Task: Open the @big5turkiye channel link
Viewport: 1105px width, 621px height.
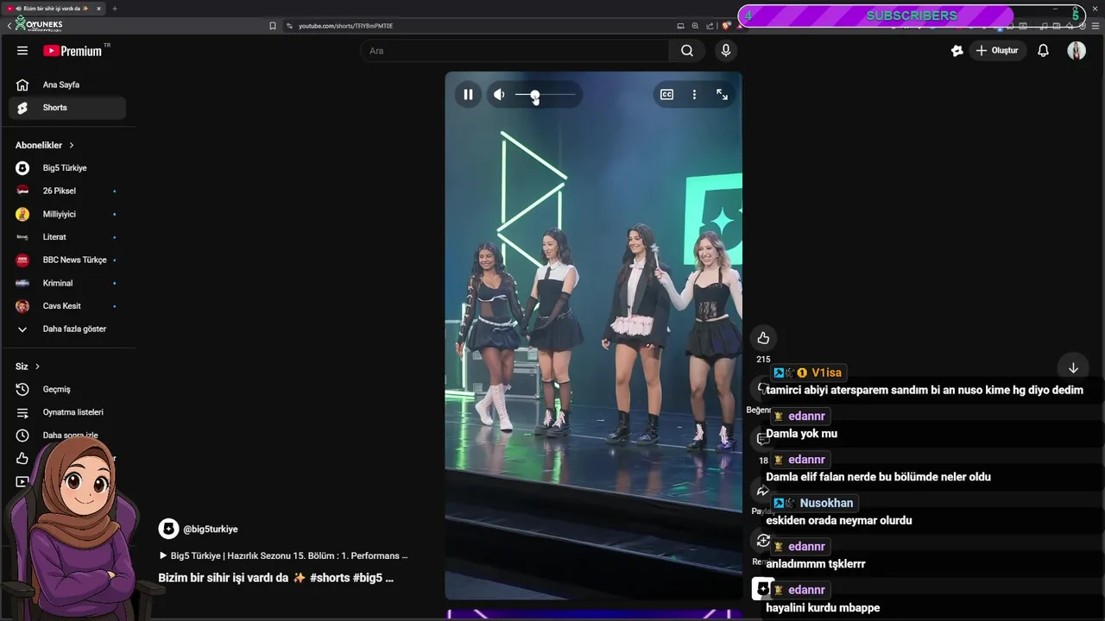Action: pos(211,530)
